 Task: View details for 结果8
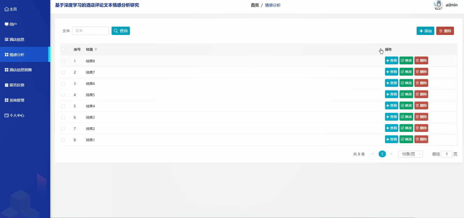[x=392, y=61]
